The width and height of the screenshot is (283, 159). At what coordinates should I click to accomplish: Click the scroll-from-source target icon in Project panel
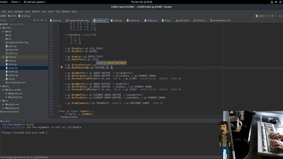tap(34, 21)
